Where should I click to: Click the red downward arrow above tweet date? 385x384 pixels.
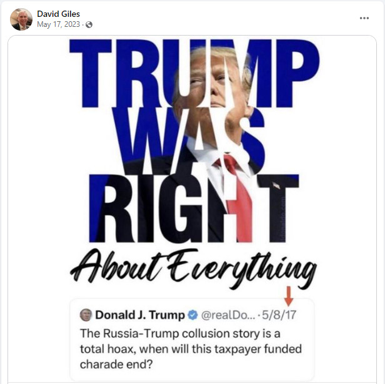(x=289, y=296)
